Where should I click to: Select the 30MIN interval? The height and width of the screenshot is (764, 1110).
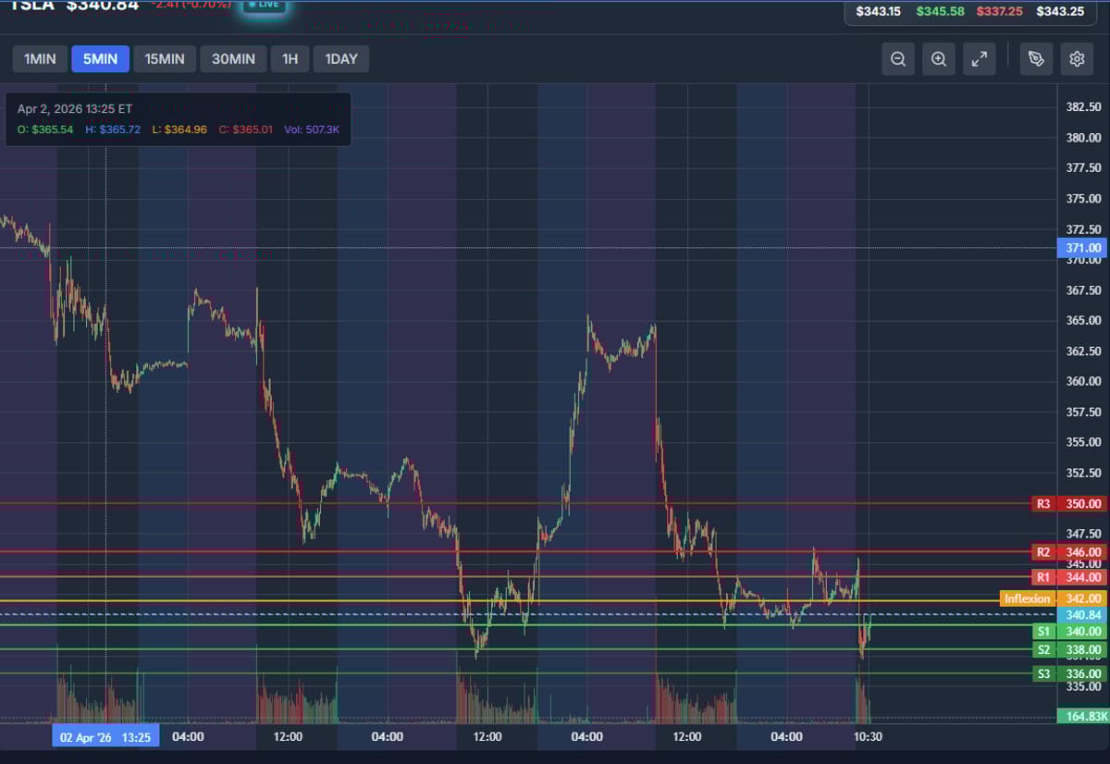coord(233,59)
